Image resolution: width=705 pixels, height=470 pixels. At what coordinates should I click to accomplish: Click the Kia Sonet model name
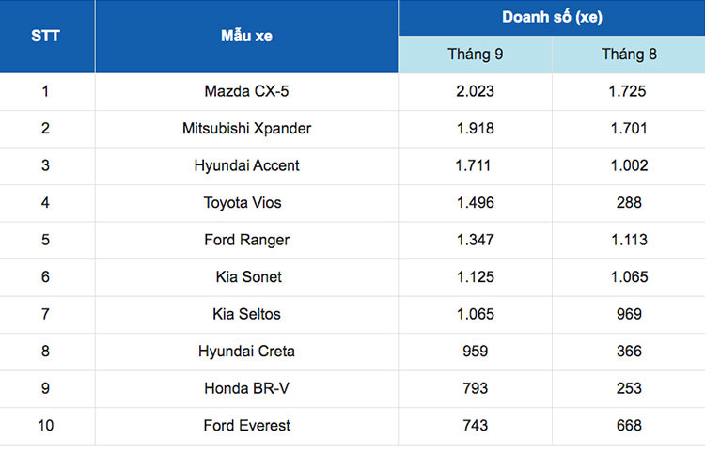tap(248, 277)
